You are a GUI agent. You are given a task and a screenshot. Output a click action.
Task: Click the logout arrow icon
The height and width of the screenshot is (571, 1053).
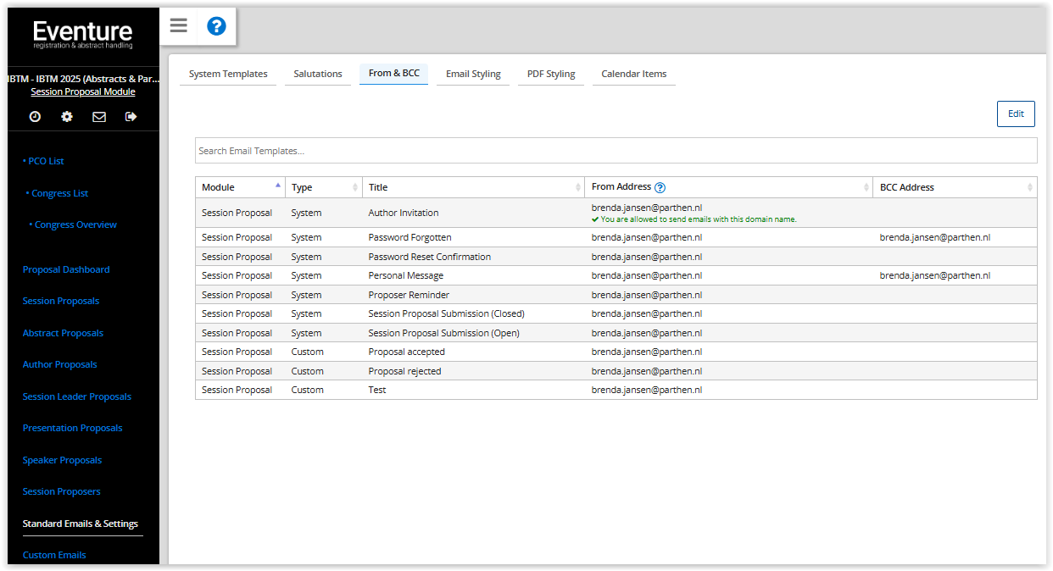click(131, 117)
